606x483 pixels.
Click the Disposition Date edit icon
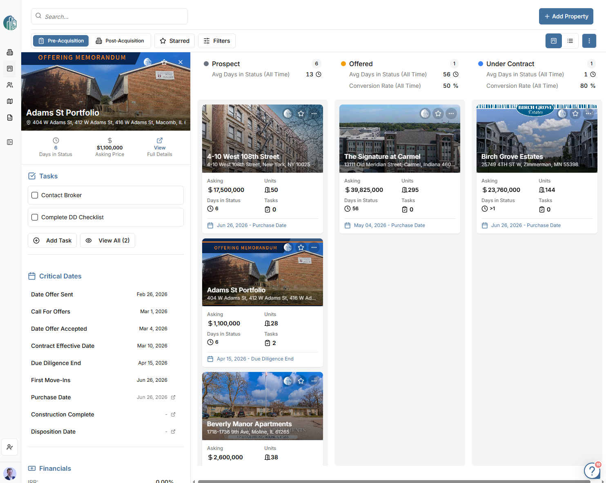tap(173, 432)
